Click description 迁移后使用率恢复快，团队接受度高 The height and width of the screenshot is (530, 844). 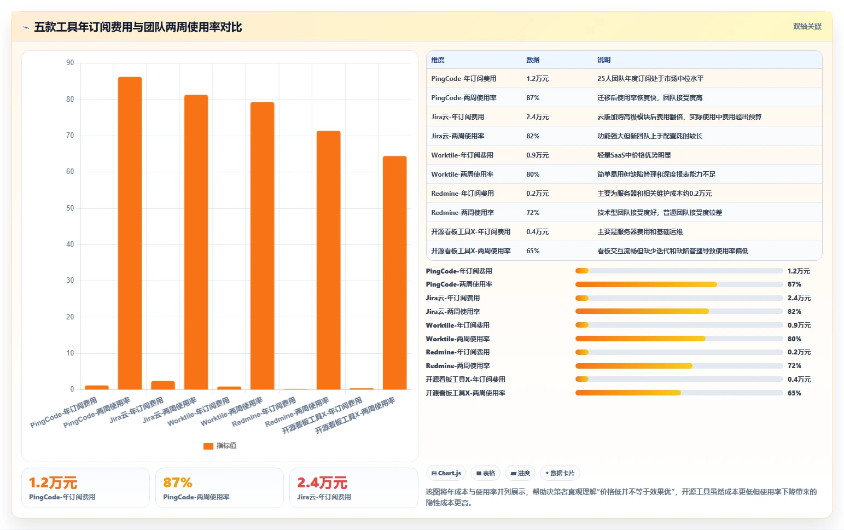click(650, 98)
